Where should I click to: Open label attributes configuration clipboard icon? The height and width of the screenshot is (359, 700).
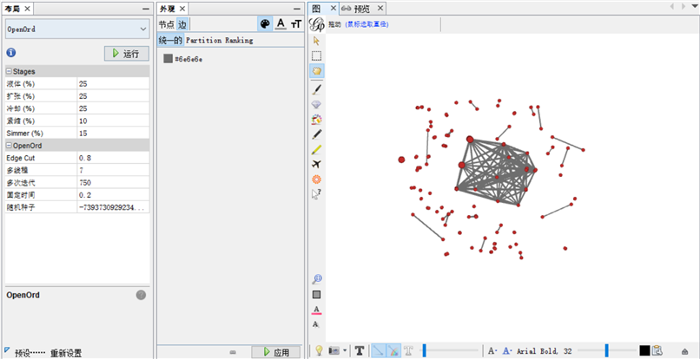657,350
